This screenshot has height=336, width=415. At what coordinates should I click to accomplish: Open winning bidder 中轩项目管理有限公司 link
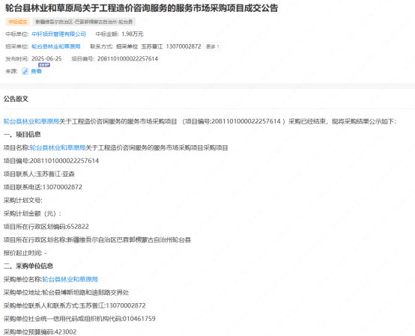(58, 34)
